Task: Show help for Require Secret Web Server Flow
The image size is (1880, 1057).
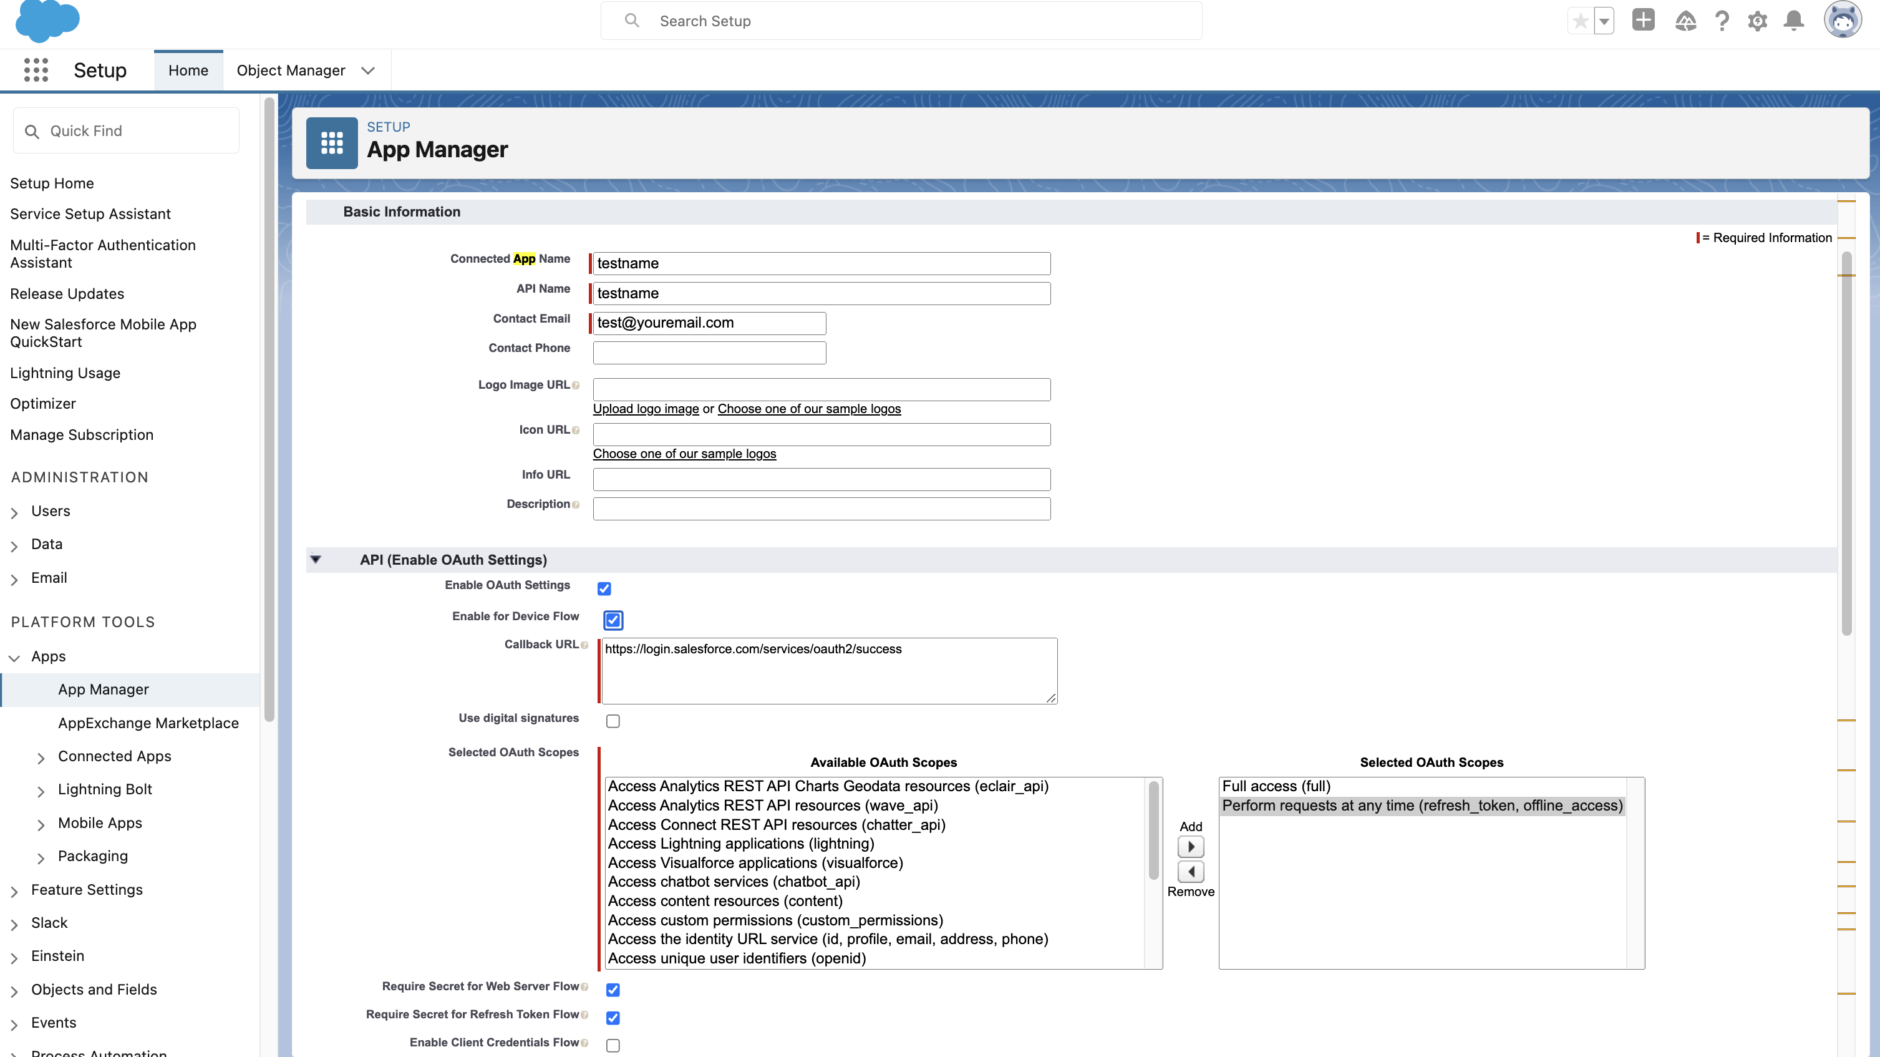Action: 584,988
